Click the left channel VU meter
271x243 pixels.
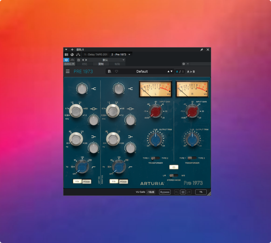pos(155,89)
